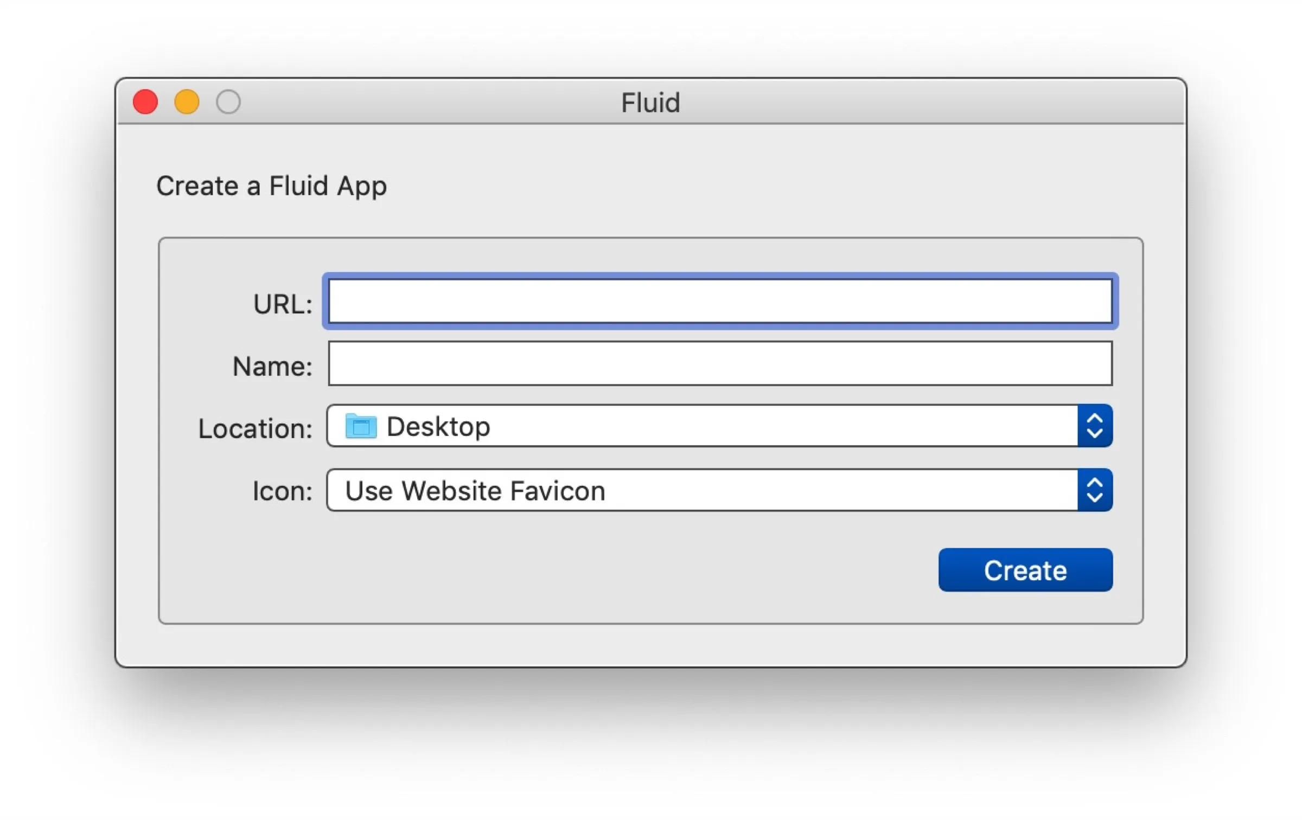Click the Name label
Screen dimensions: 1302x820
271,366
